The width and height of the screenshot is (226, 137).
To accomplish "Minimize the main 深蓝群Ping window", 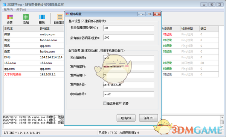I will 204,5.
